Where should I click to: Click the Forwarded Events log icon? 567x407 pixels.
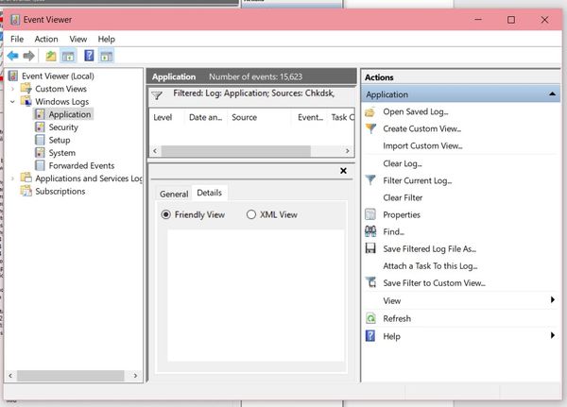[x=40, y=165]
